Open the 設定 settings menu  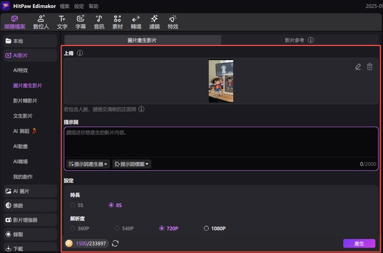(79, 6)
